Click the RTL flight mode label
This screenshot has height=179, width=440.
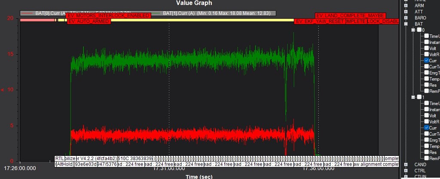click(x=59, y=158)
